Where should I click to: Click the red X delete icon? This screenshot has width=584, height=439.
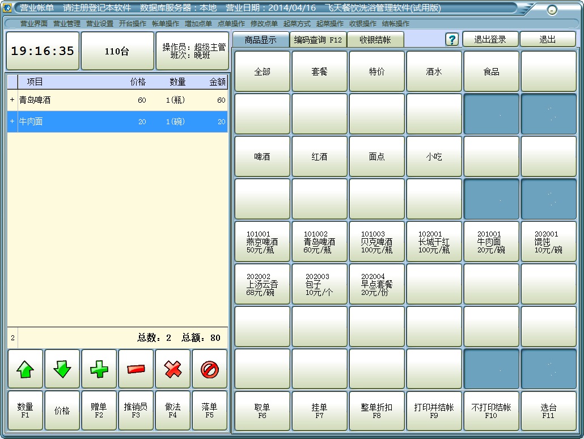point(173,369)
